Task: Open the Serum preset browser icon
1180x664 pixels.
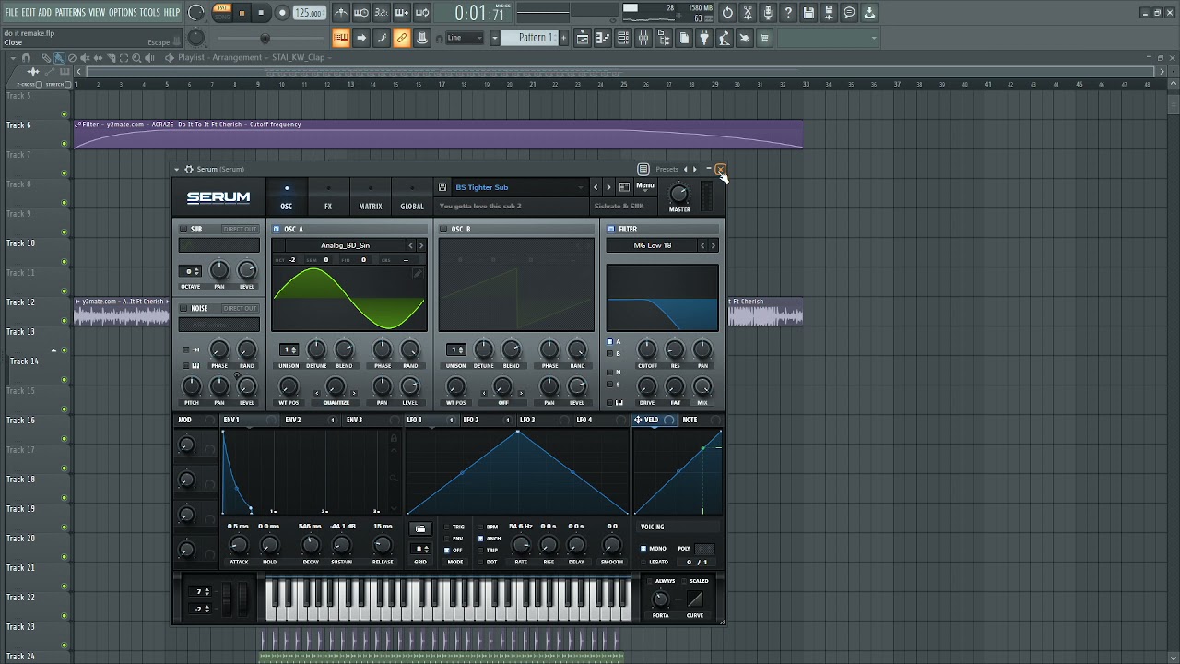Action: point(624,187)
